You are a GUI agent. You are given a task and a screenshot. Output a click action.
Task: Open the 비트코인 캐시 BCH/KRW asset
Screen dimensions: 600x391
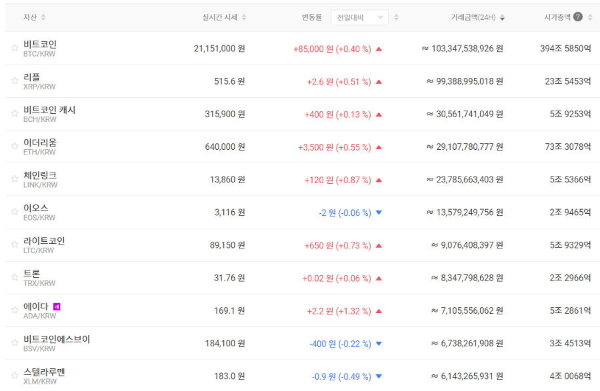click(49, 115)
